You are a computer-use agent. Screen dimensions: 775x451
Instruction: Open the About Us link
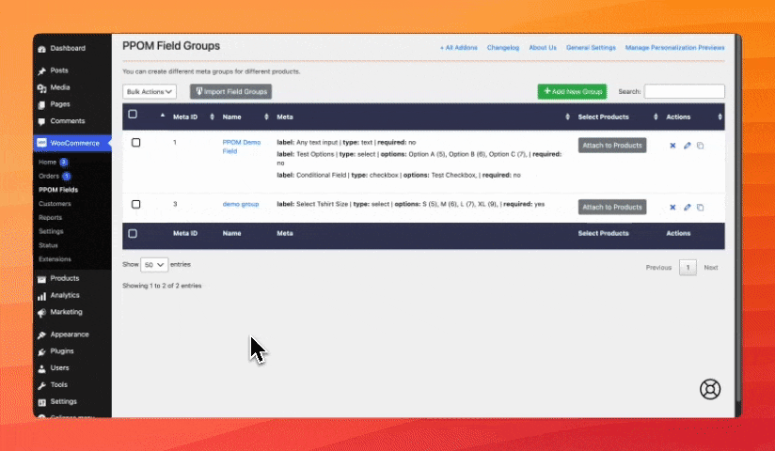[543, 48]
